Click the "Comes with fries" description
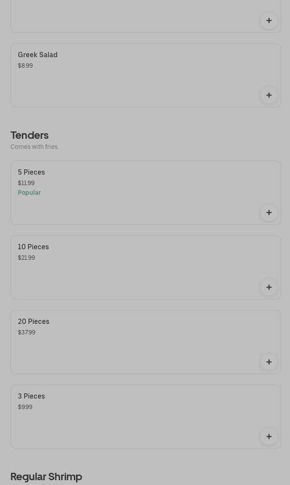Viewport: 290px width, 485px height. (34, 147)
